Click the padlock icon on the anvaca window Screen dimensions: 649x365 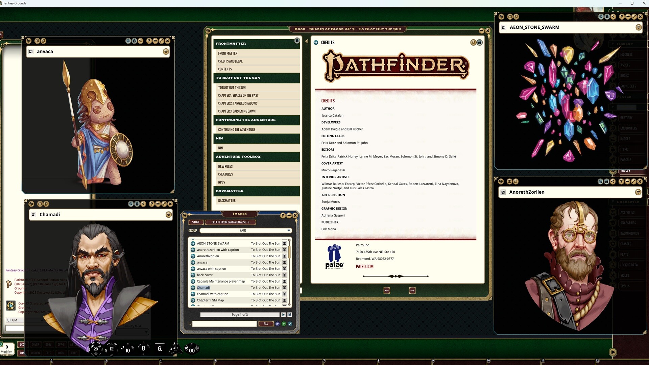tap(135, 41)
